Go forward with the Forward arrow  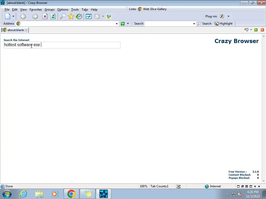[x=35, y=16]
